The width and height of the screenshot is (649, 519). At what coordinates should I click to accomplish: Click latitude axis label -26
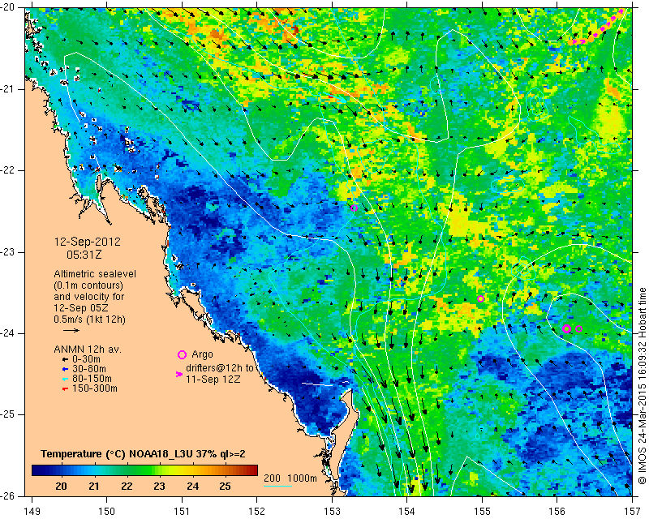point(8,496)
